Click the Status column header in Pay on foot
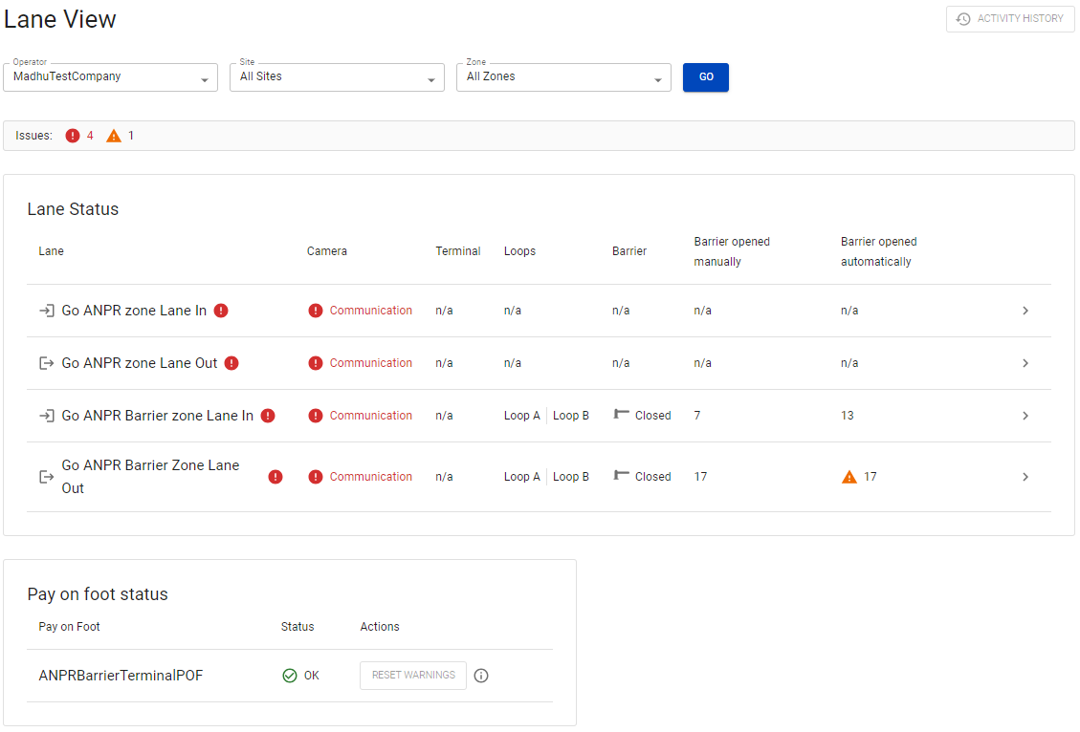 point(297,627)
